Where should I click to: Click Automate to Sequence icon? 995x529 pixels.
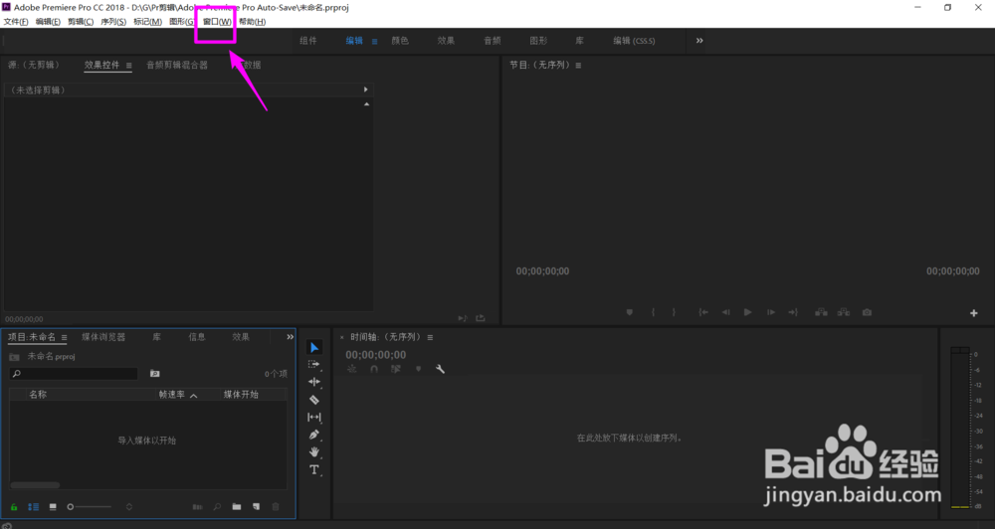click(197, 507)
